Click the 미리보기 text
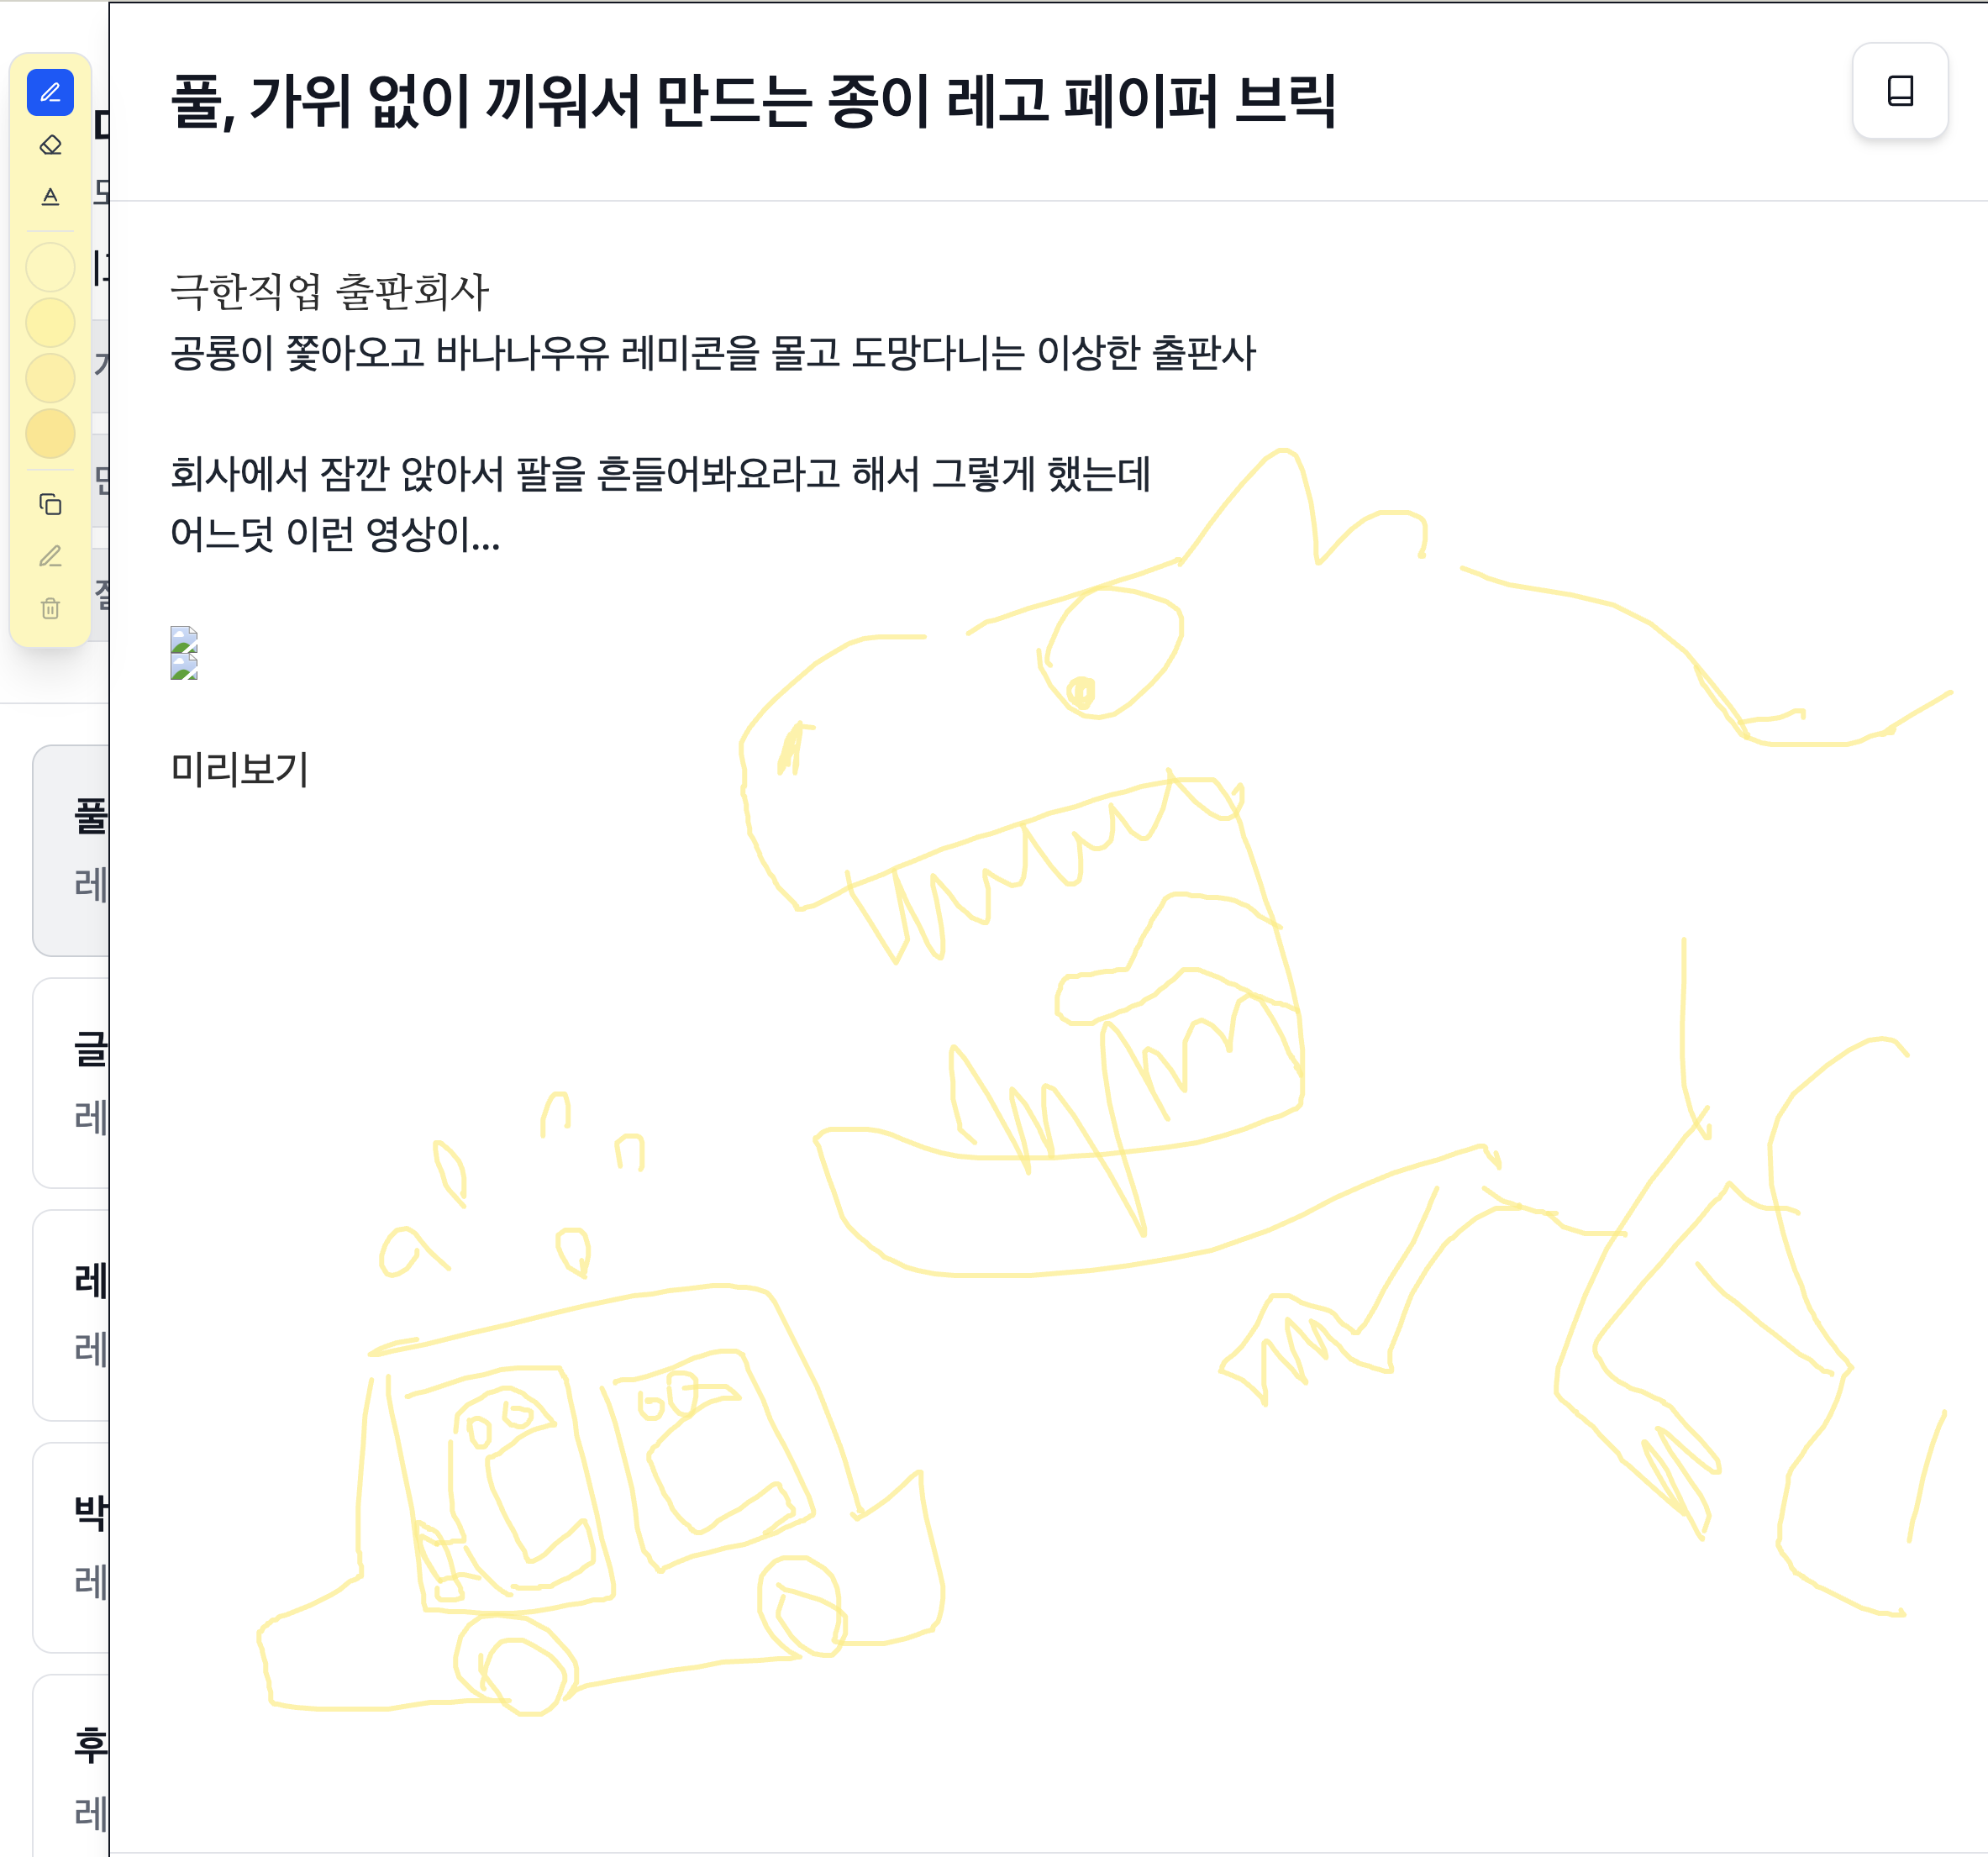The height and width of the screenshot is (1857, 1988). click(239, 769)
